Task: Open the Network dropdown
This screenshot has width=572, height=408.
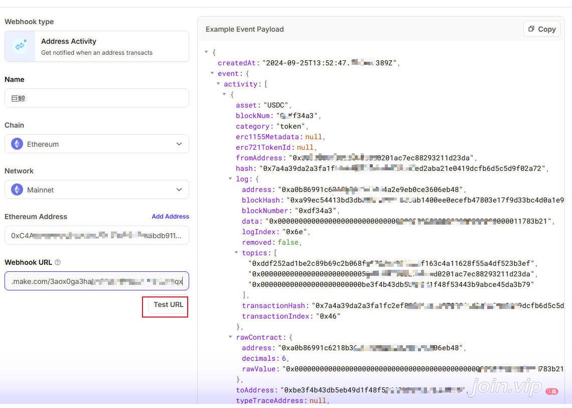Action: [x=97, y=189]
